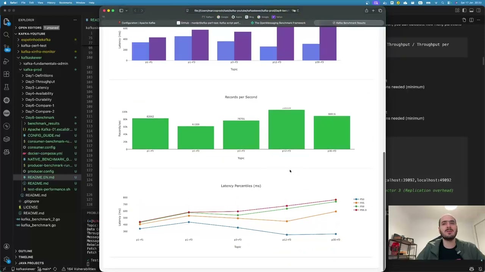This screenshot has height=272, width=485.
Task: Open Kubernetes helm icon in activity bar
Action: click(6, 100)
